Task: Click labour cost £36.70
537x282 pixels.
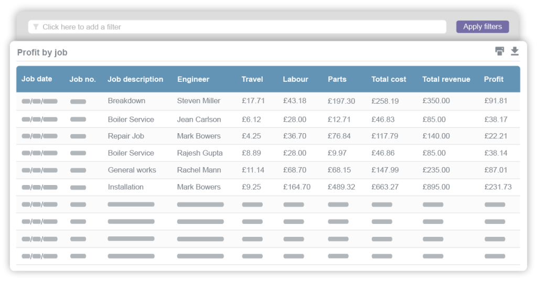Action: coord(295,136)
